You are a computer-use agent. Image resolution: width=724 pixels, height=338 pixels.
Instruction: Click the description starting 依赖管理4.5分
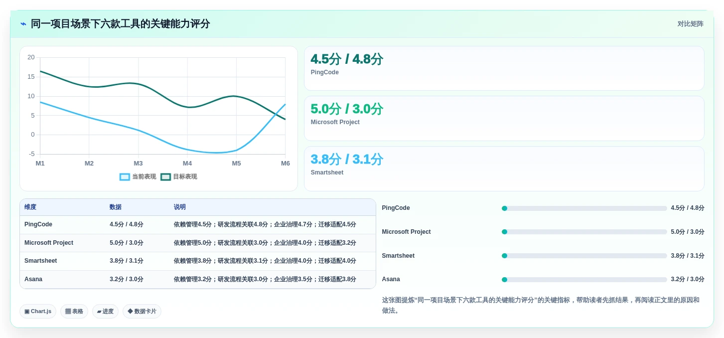click(265, 225)
